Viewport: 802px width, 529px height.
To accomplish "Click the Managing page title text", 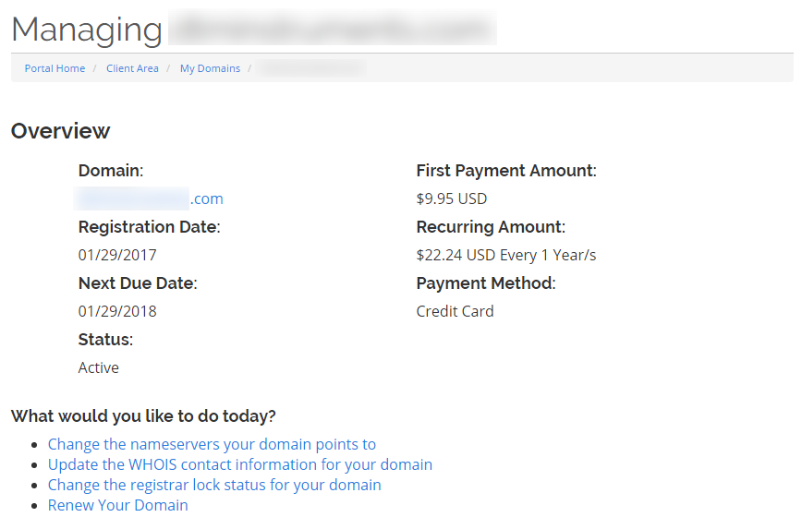I will (86, 30).
